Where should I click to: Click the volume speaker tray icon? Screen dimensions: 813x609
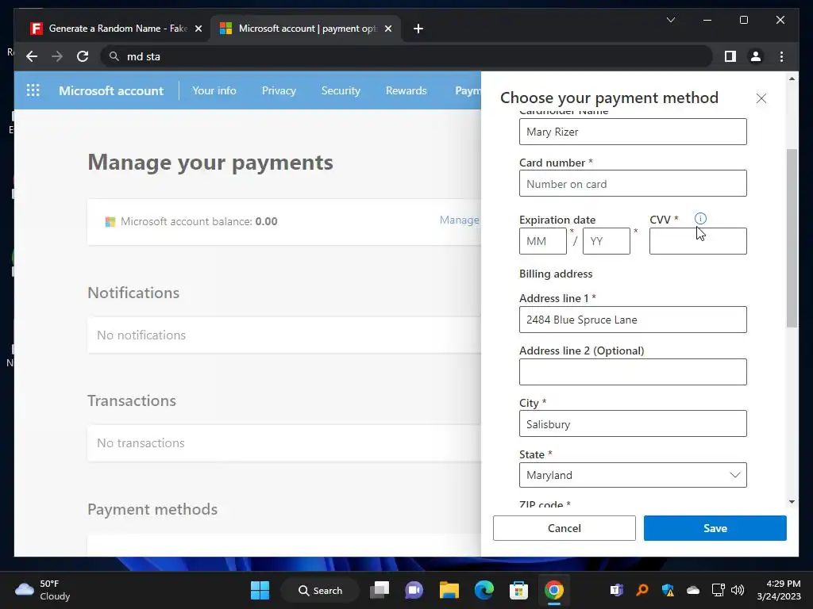[738, 590]
